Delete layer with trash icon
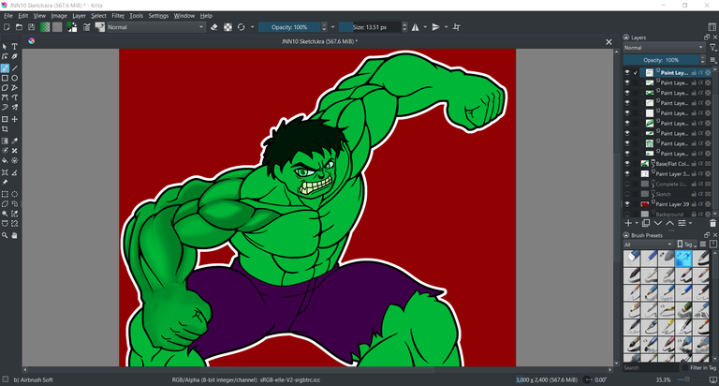 point(712,223)
